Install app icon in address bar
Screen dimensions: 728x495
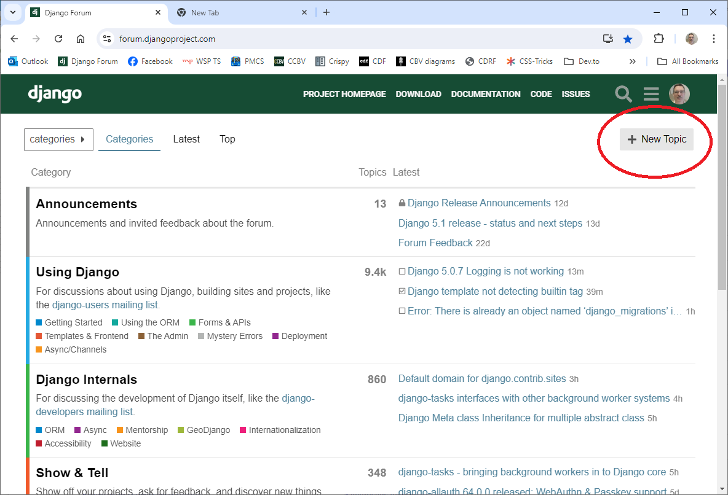[x=607, y=39]
